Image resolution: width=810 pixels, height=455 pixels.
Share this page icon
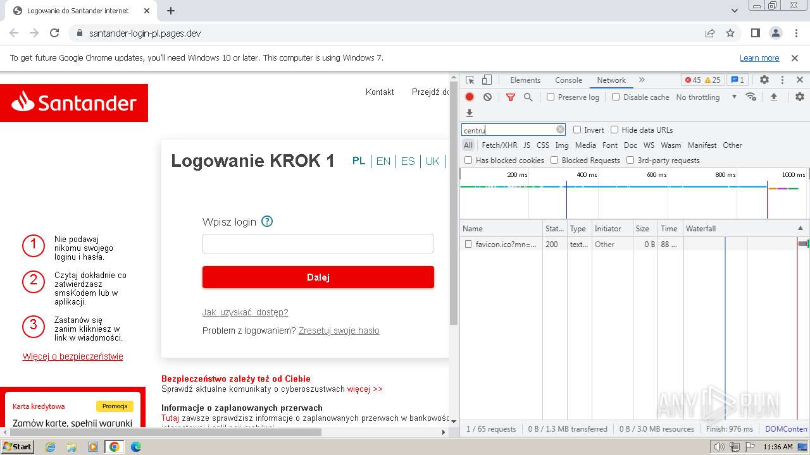710,33
